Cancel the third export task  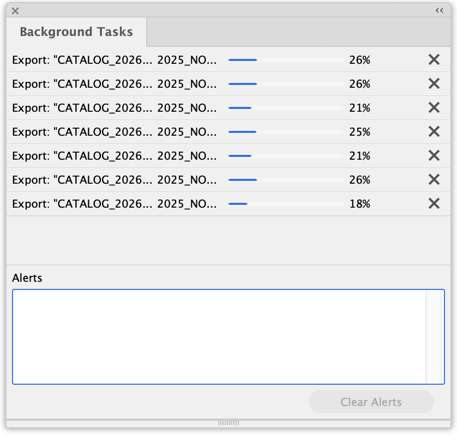434,108
